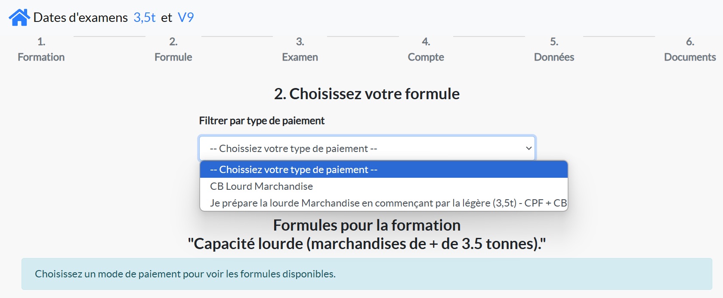Go to step 5 Données
Viewport: 723px width, 298px height.
[x=554, y=50]
